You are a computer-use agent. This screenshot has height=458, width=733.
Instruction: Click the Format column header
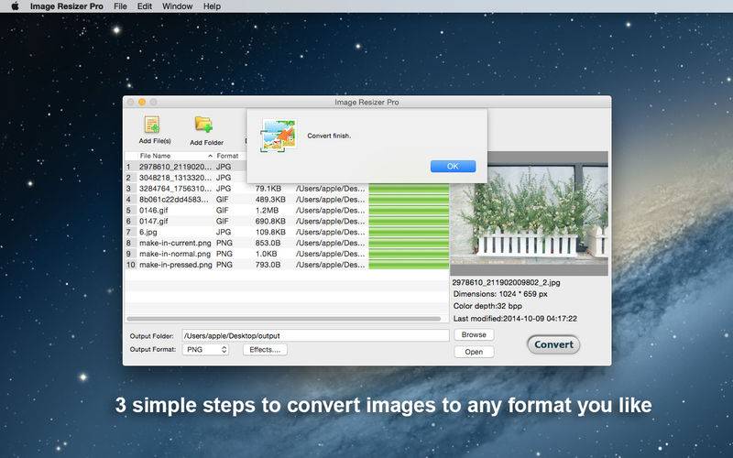227,156
